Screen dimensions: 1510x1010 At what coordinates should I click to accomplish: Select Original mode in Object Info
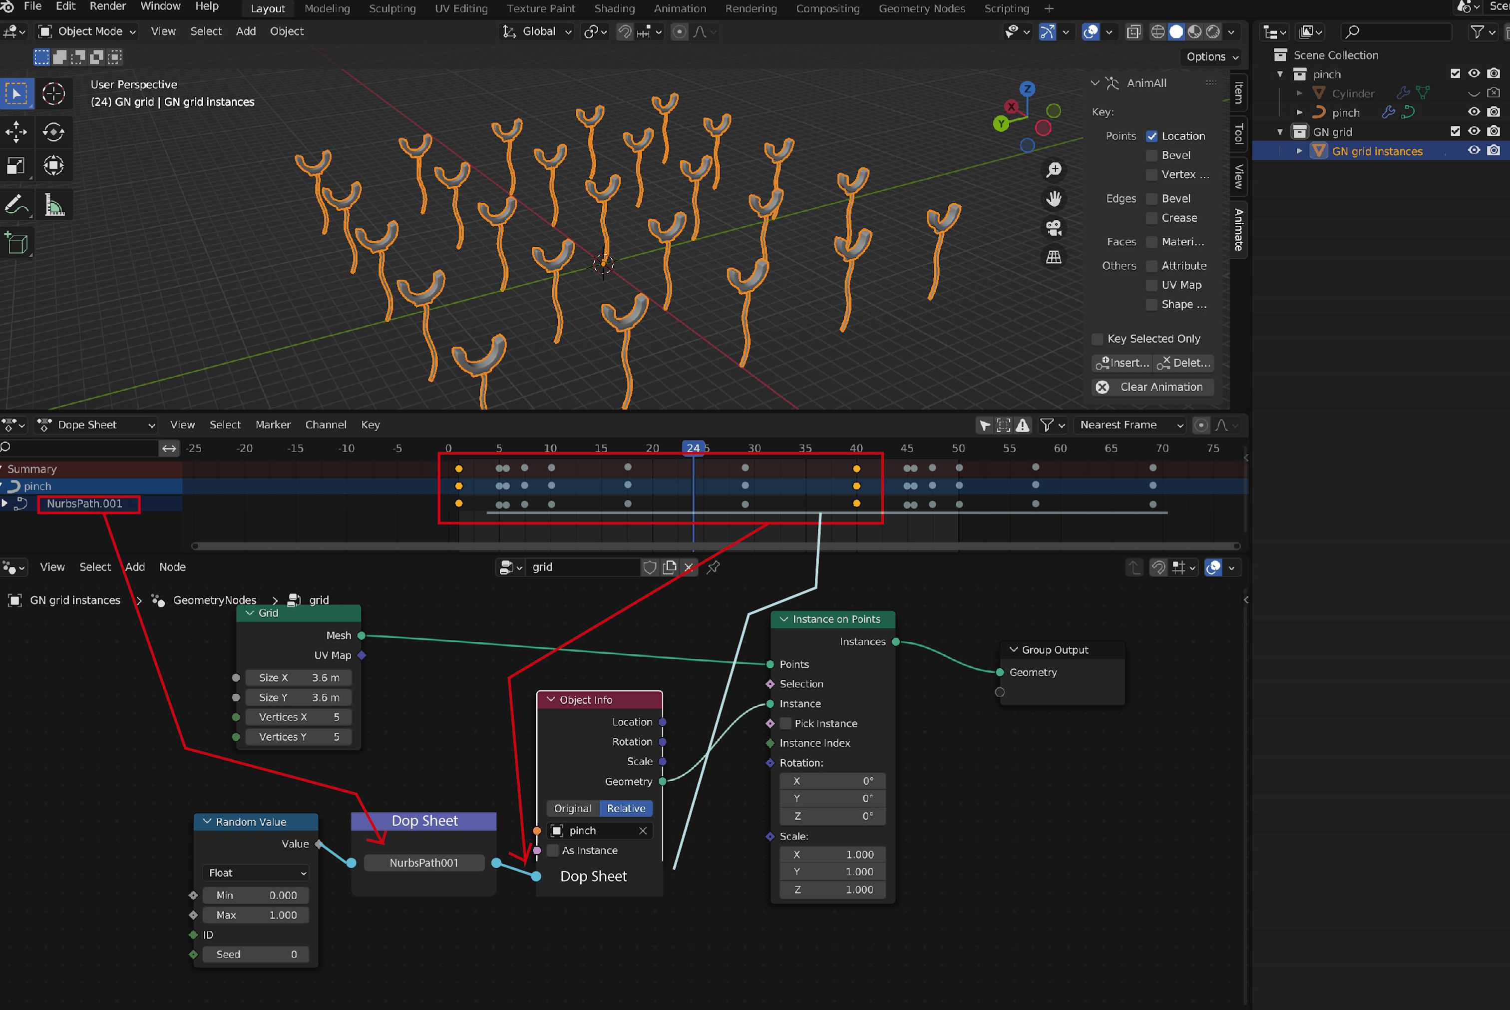click(572, 808)
